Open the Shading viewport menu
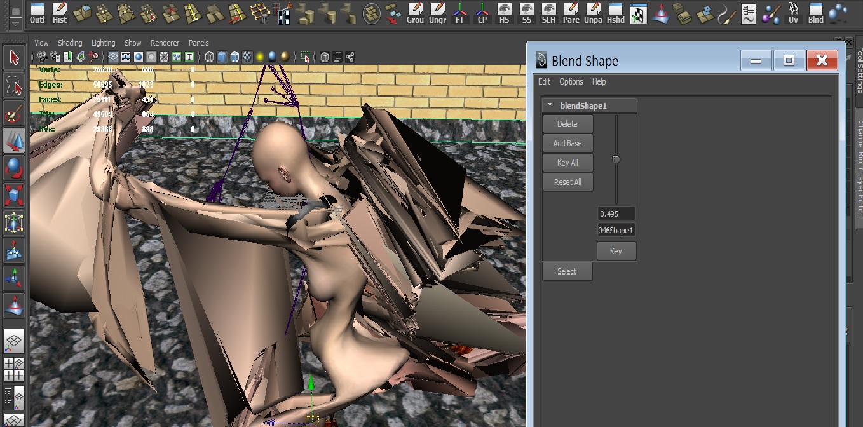 (70, 43)
